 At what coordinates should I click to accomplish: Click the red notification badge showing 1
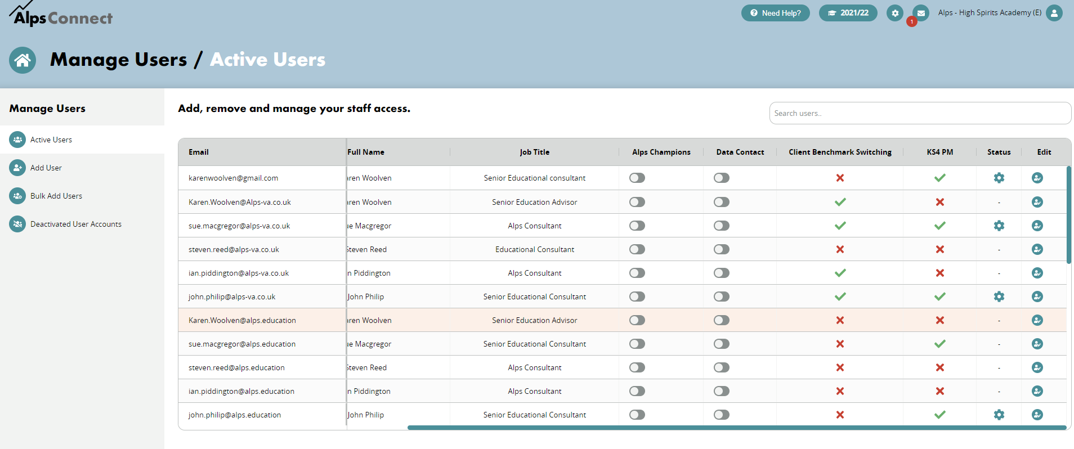coord(912,21)
